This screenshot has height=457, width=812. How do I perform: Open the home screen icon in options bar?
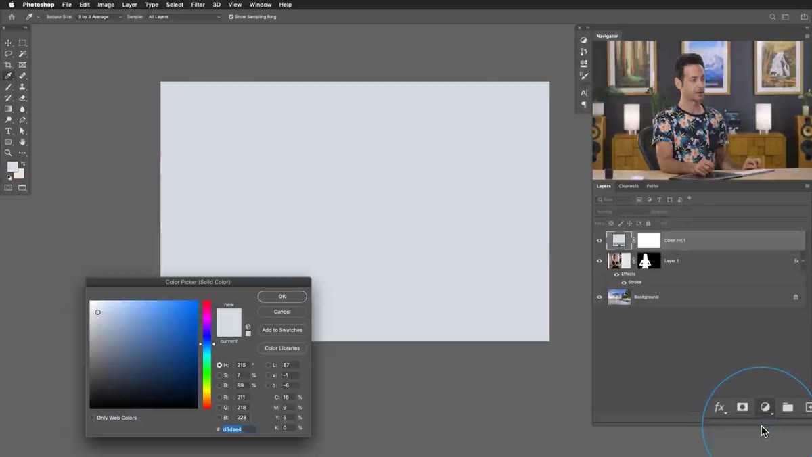(x=12, y=16)
